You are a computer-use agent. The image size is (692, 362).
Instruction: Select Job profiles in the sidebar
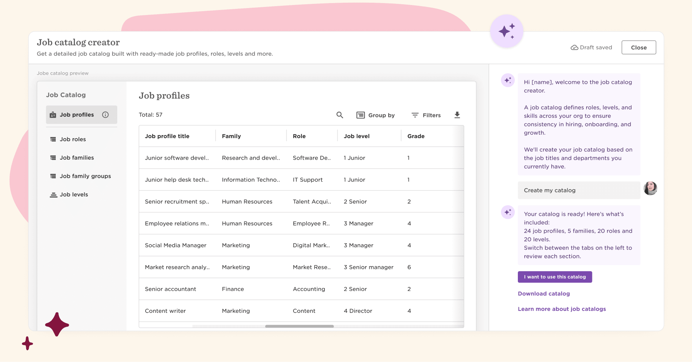pos(82,115)
